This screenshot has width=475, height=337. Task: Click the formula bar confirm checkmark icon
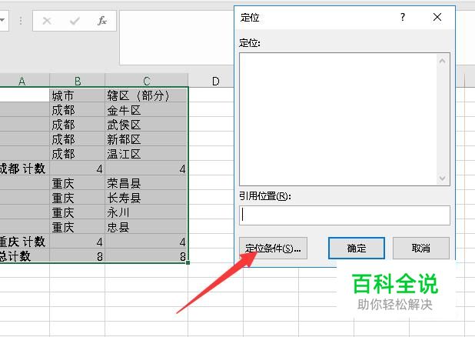click(75, 21)
